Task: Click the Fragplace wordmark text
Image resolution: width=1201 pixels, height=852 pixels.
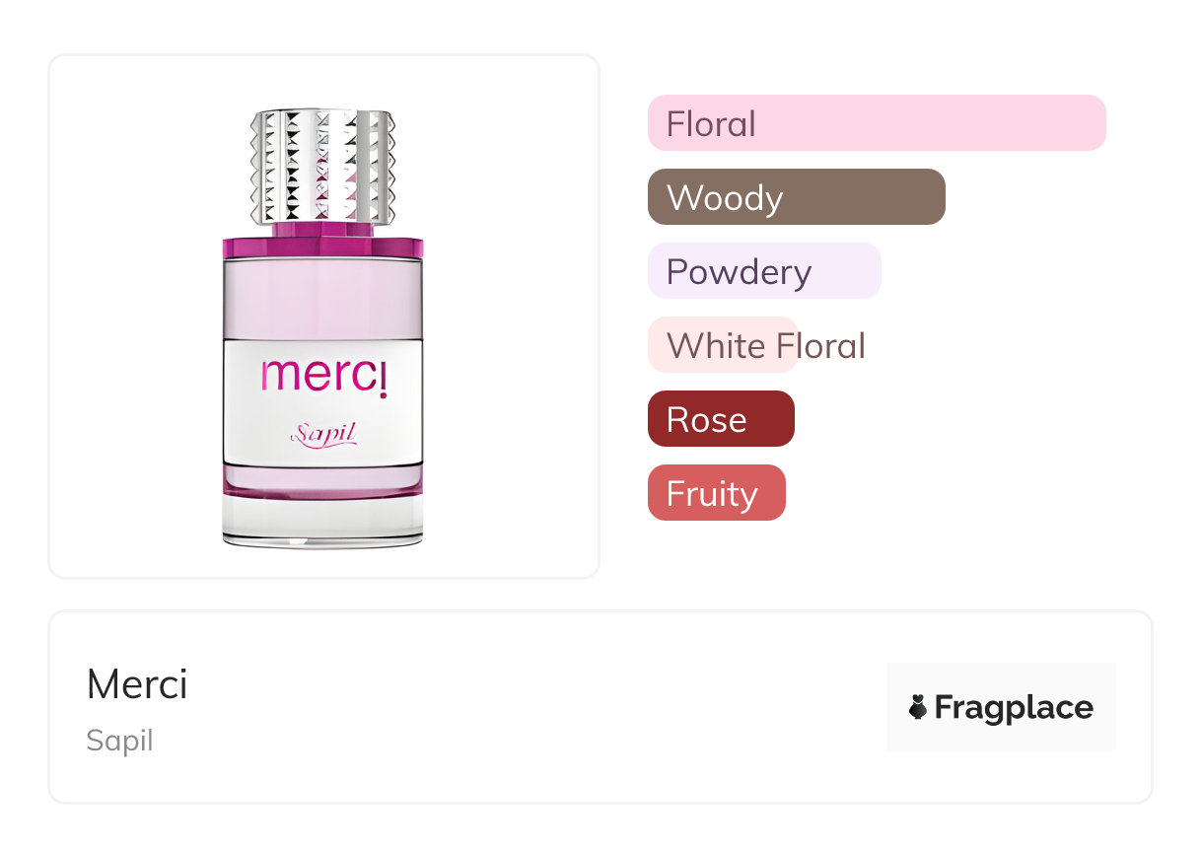Action: pos(1014,707)
